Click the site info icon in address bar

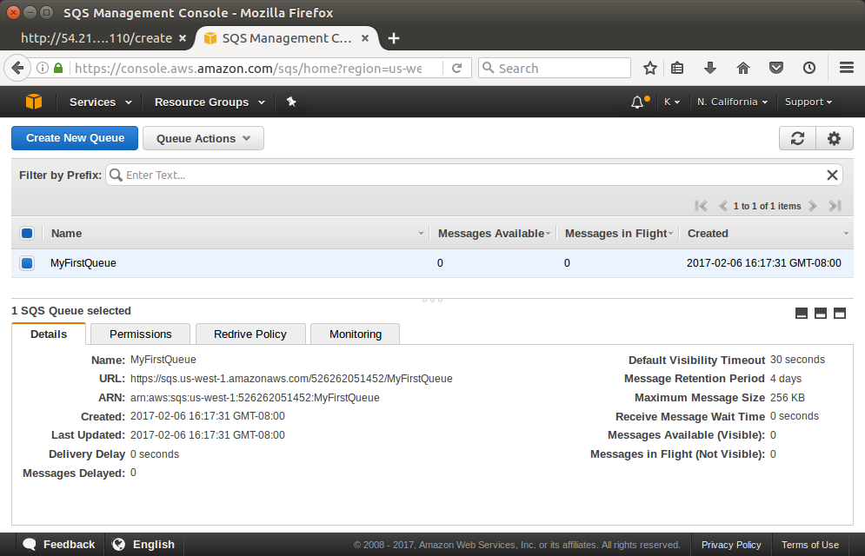pyautogui.click(x=42, y=69)
